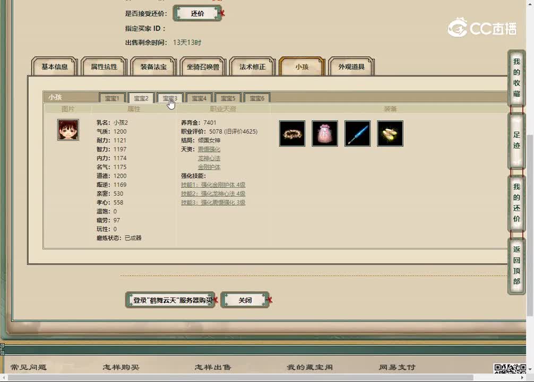Open 怎样购买 footer link

coord(121,367)
